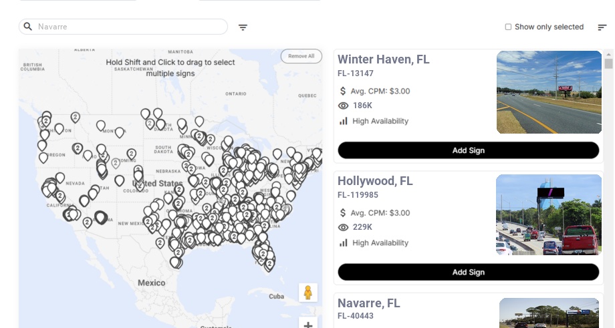
Task: Click the search magnifier icon
Action: [28, 27]
